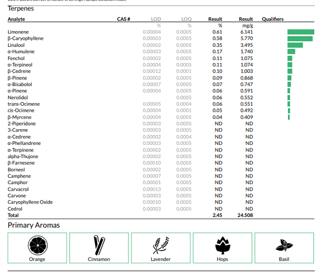The height and width of the screenshot is (274, 325).
Task: Click the Basil leaves icon
Action: click(284, 246)
